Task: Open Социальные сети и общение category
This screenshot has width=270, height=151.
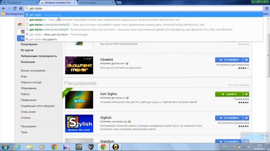Action: coord(38,106)
